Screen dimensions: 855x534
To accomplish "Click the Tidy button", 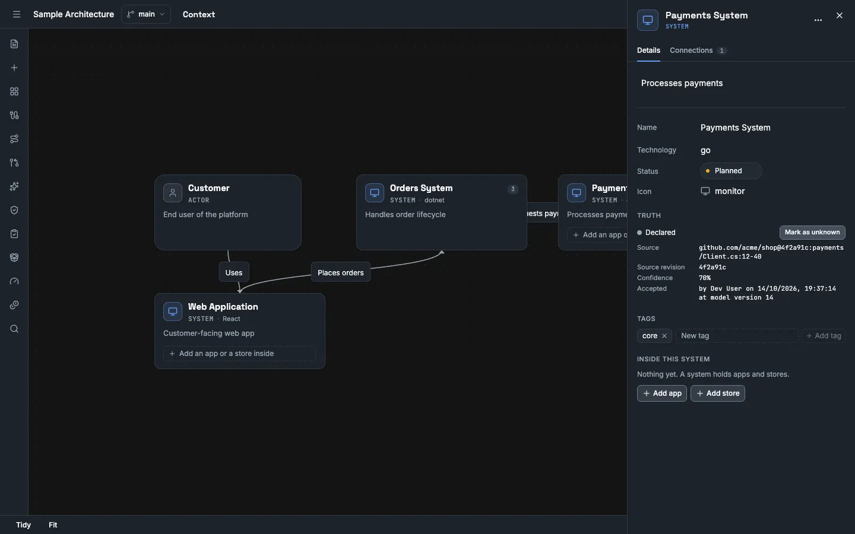I will pyautogui.click(x=24, y=525).
